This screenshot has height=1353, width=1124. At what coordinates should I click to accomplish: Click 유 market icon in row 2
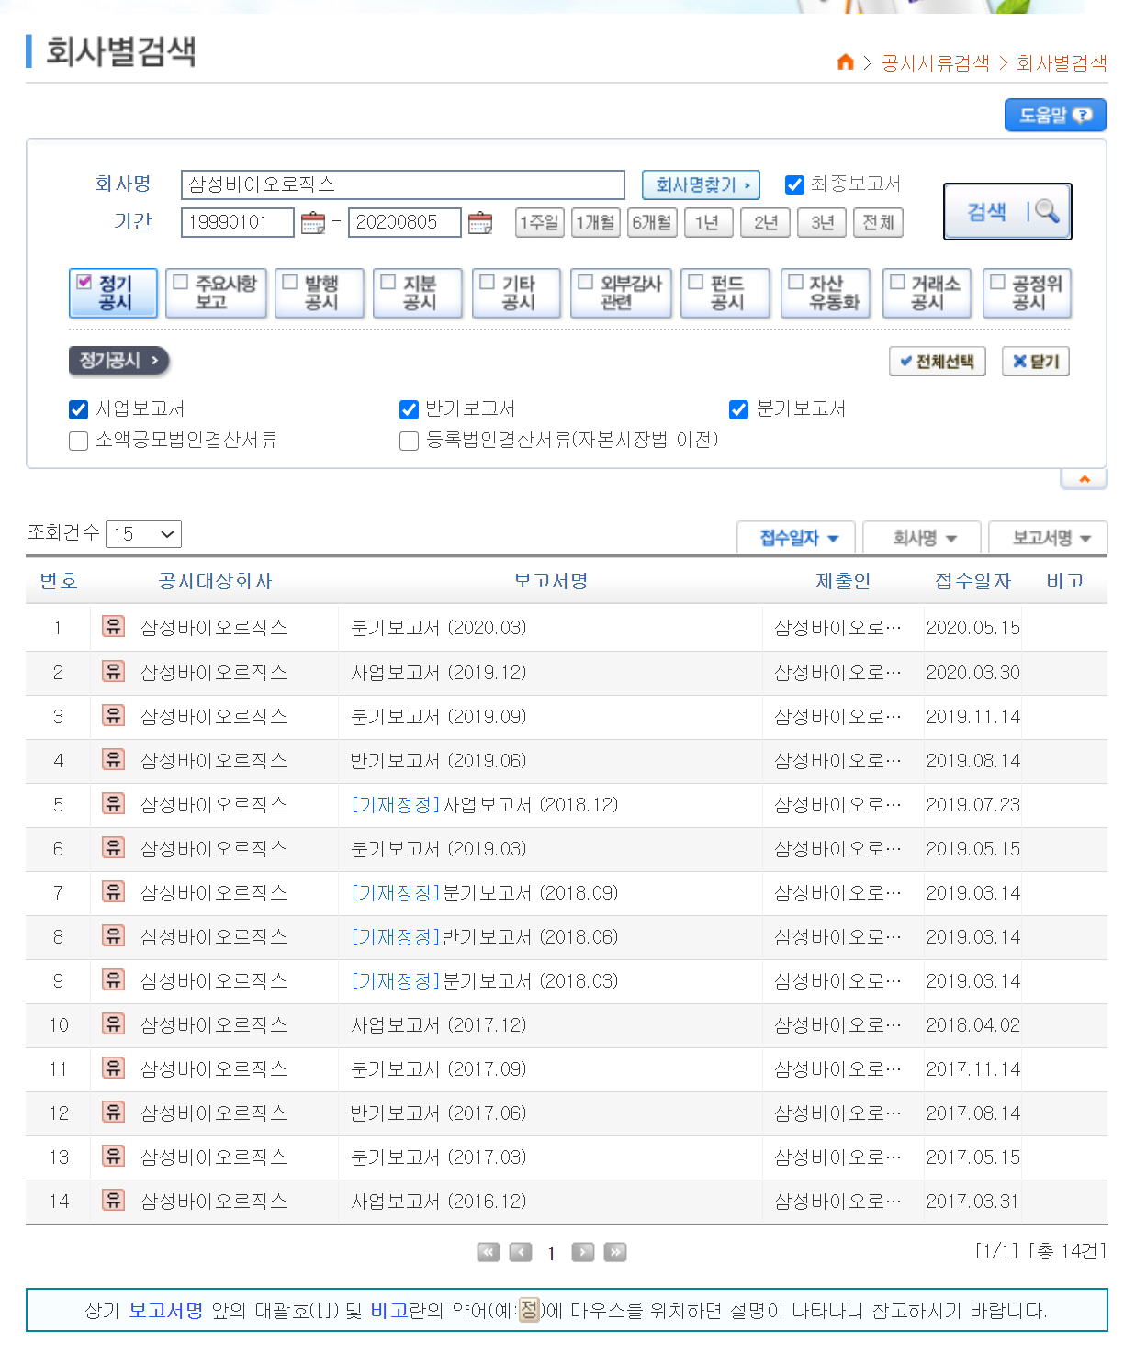[113, 672]
